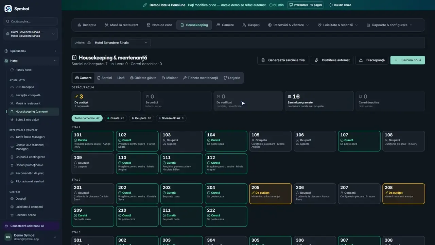This screenshot has width=435, height=245.
Task: Switch to the Tichete mentenanță tab
Action: point(201,78)
